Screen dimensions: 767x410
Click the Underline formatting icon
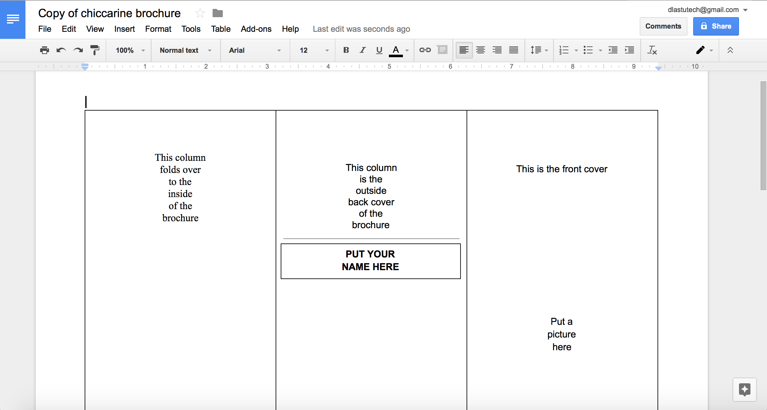pyautogui.click(x=379, y=50)
